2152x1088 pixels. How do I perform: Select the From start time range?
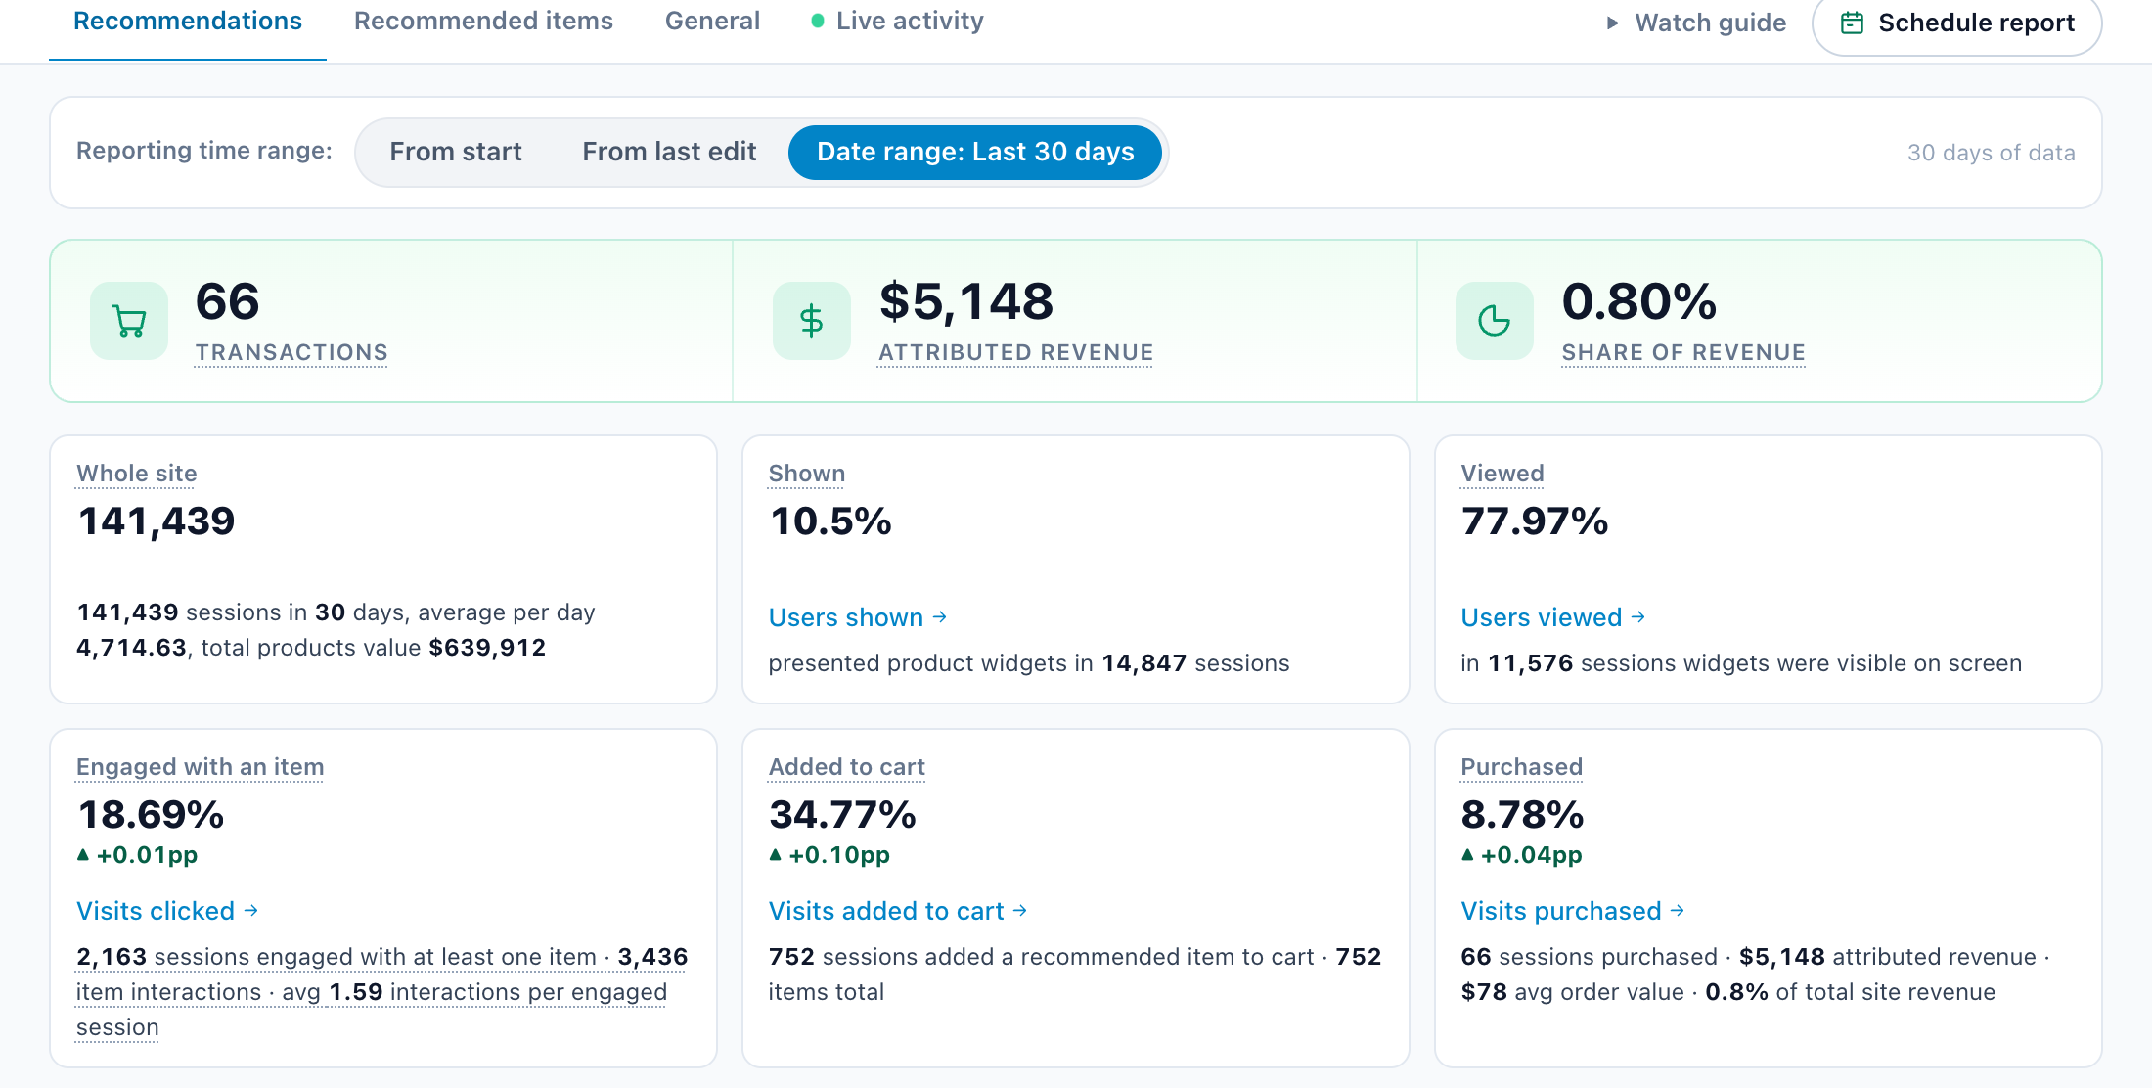tap(456, 152)
